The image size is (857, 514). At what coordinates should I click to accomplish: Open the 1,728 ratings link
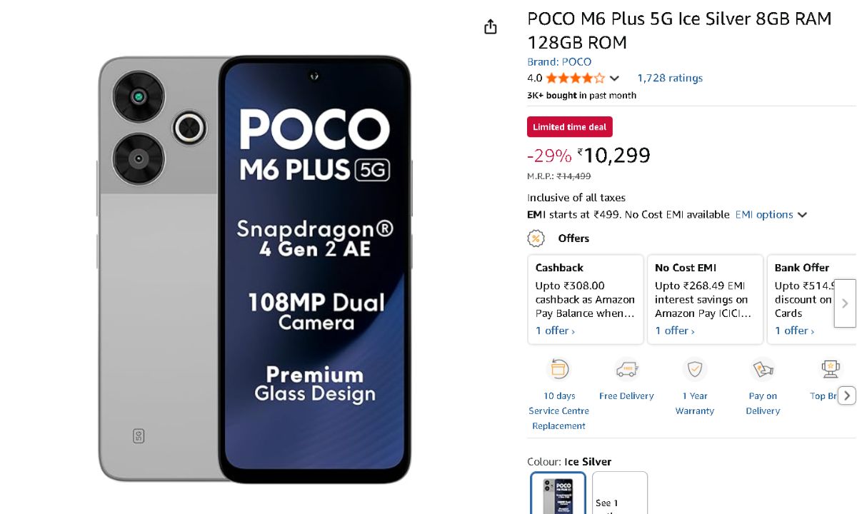pyautogui.click(x=670, y=79)
